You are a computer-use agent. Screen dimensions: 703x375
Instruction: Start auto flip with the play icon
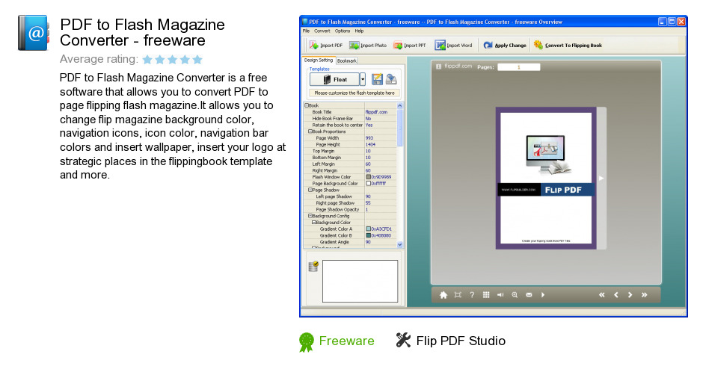tap(543, 295)
